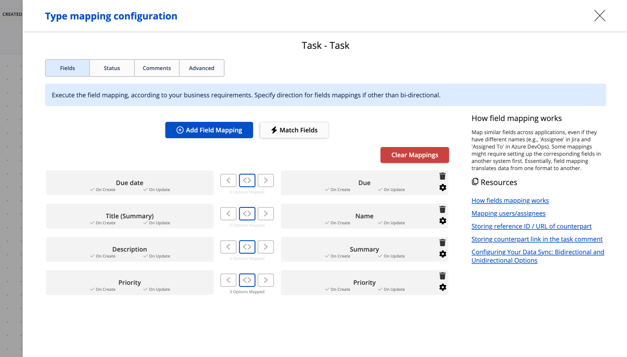Delete the Priority mapping with trash icon
Image resolution: width=627 pixels, height=357 pixels.
point(442,276)
